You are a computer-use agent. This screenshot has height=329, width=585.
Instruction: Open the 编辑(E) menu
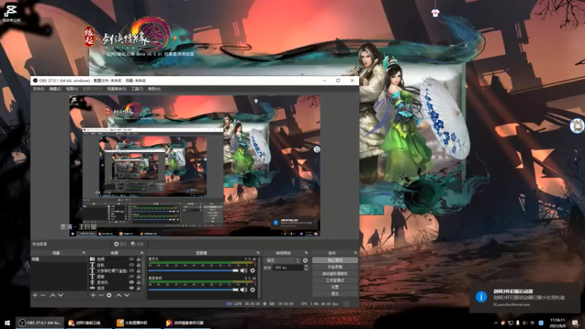[56, 89]
